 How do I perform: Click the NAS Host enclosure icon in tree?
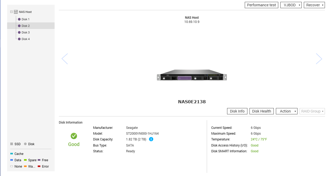pos(16,12)
